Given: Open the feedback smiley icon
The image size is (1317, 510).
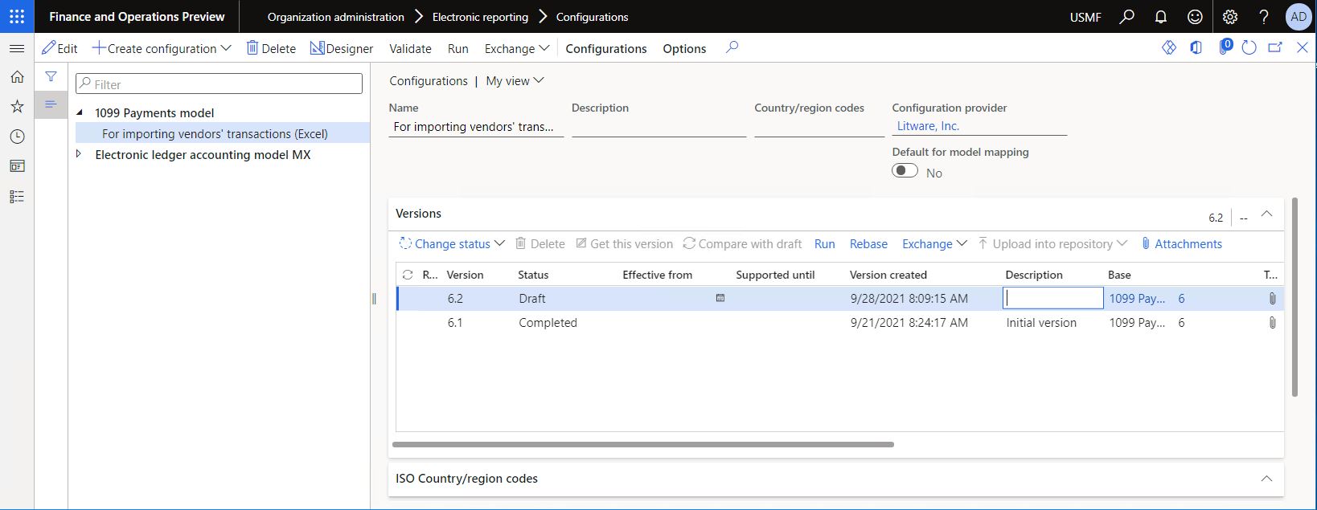Looking at the screenshot, I should pyautogui.click(x=1196, y=16).
